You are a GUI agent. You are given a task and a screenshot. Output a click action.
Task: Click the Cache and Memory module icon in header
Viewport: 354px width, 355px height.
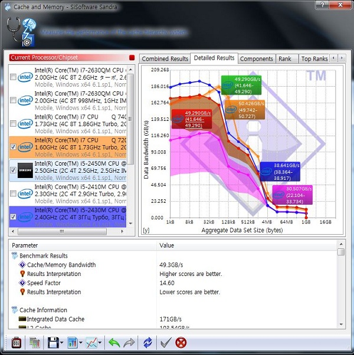pyautogui.click(x=29, y=33)
